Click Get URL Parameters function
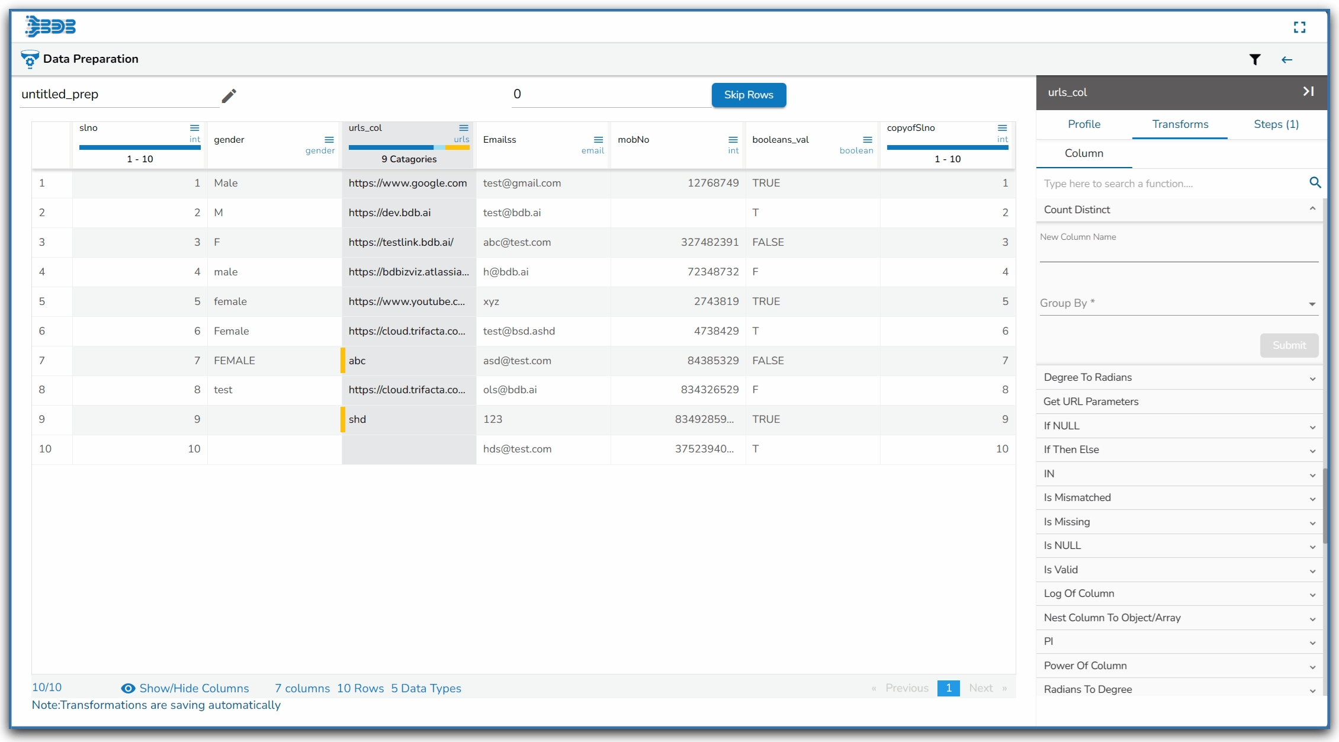 [x=1090, y=401]
